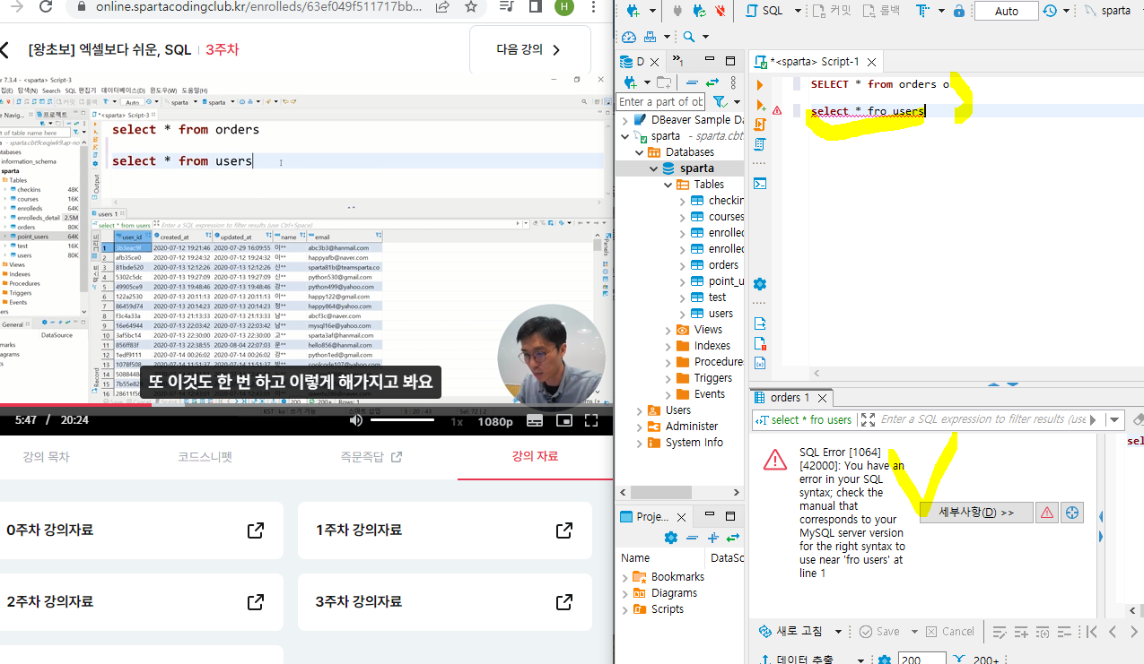Click collapse-all minus icon in Database Navigator
1144x664 pixels.
coord(693,82)
